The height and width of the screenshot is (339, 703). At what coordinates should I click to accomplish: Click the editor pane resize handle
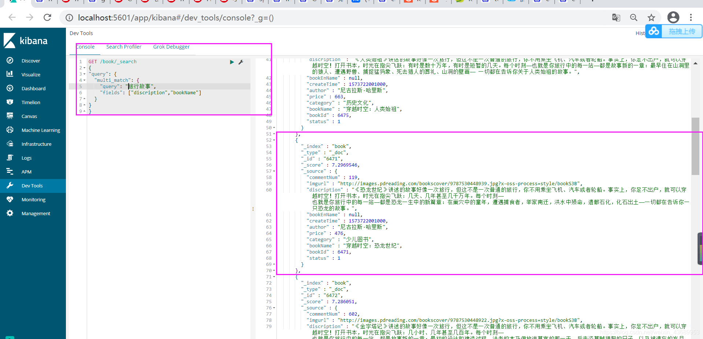tap(253, 209)
